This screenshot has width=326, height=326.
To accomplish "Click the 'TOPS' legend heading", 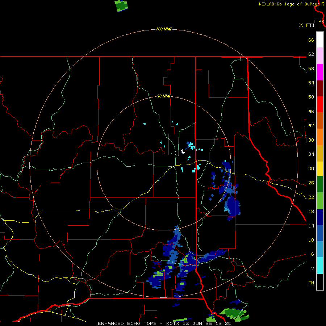I will click(318, 22).
